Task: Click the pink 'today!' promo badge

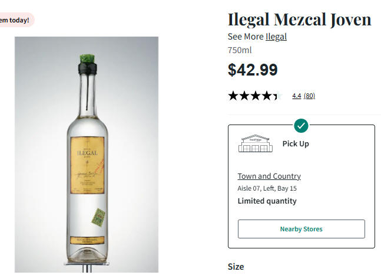Action: 16,20
